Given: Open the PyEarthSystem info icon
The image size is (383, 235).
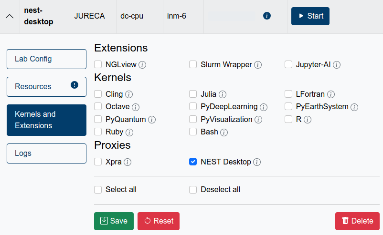Looking at the screenshot, I should [354, 107].
